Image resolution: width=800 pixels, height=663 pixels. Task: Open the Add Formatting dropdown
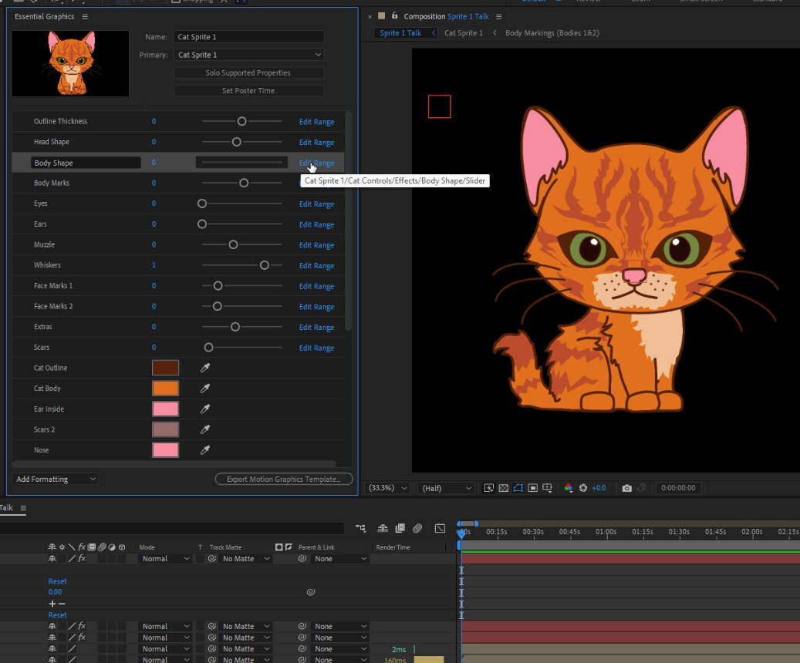point(55,479)
